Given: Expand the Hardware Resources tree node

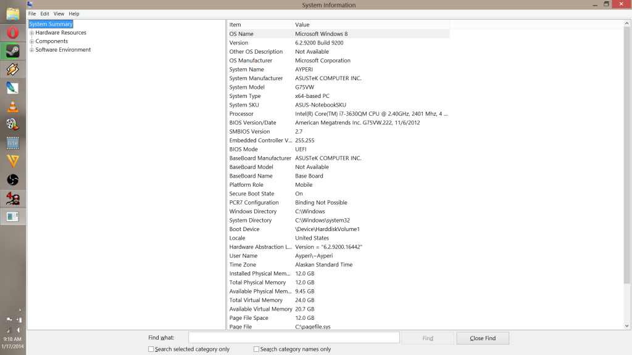Looking at the screenshot, I should point(32,33).
